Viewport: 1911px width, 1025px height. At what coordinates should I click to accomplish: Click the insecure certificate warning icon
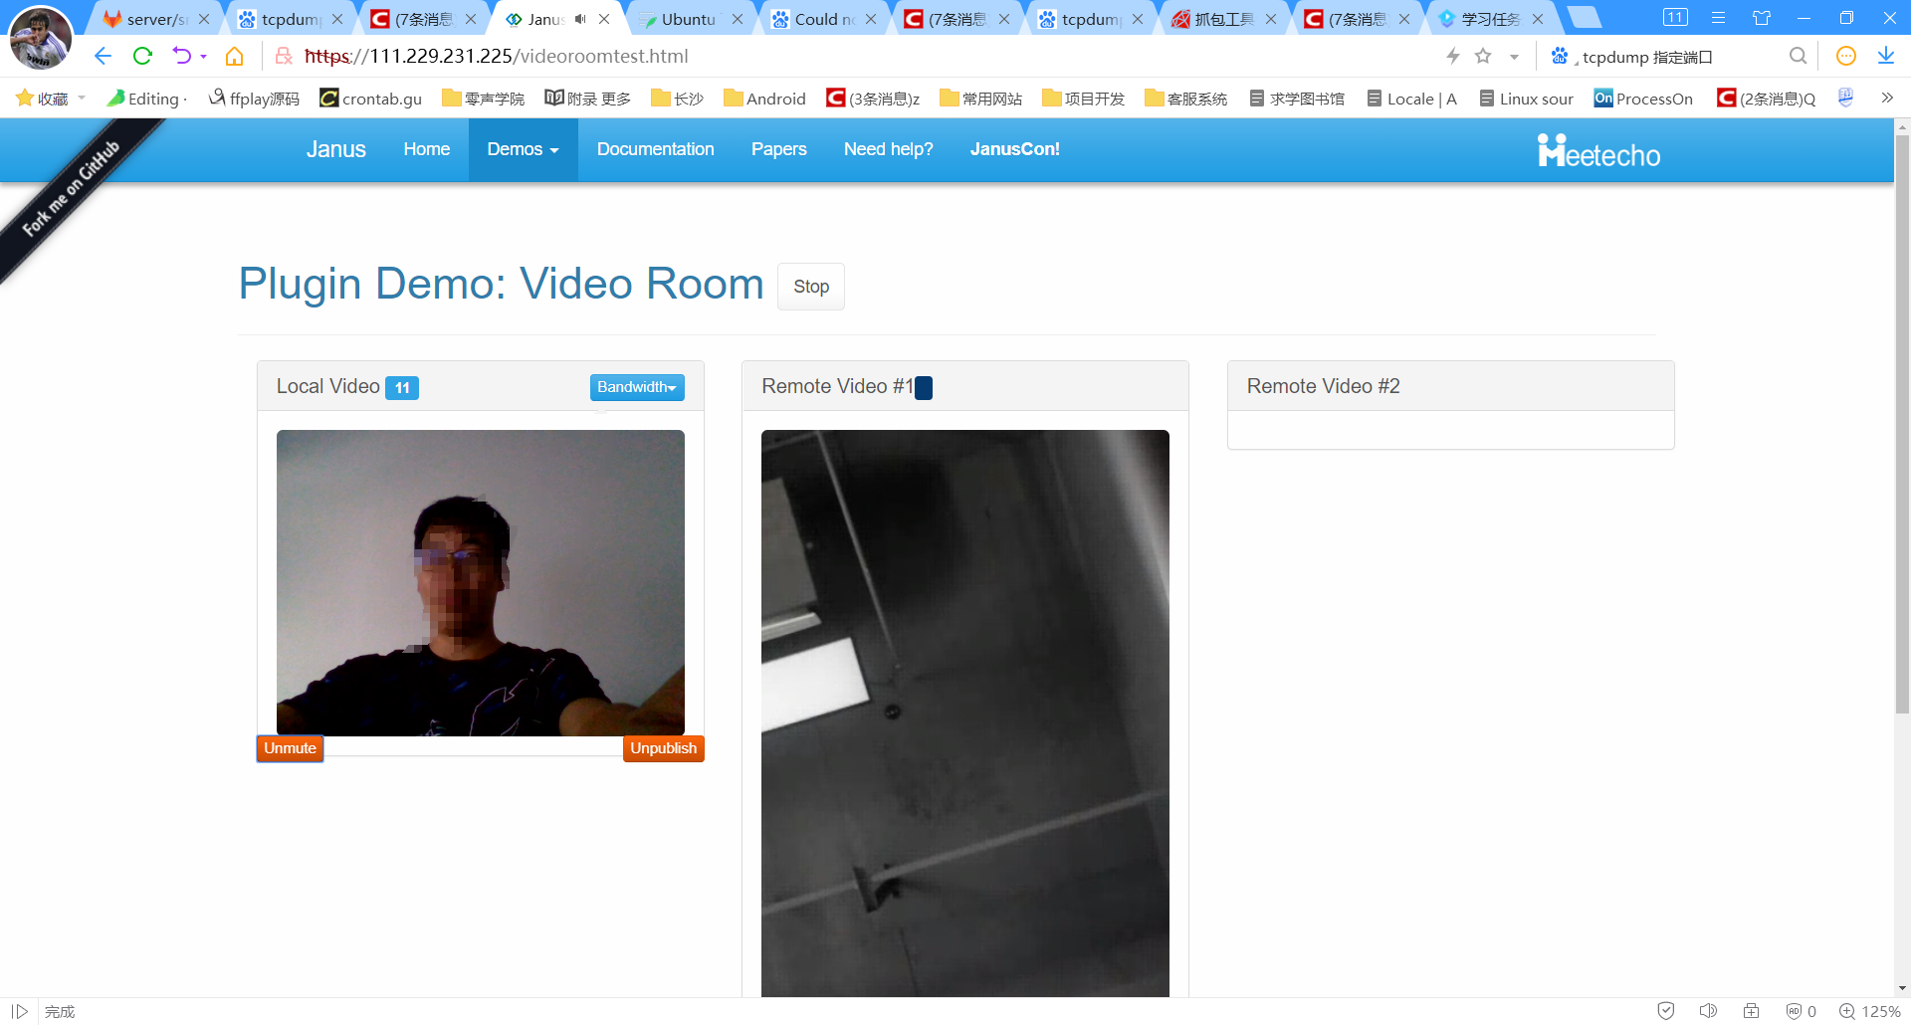point(284,57)
